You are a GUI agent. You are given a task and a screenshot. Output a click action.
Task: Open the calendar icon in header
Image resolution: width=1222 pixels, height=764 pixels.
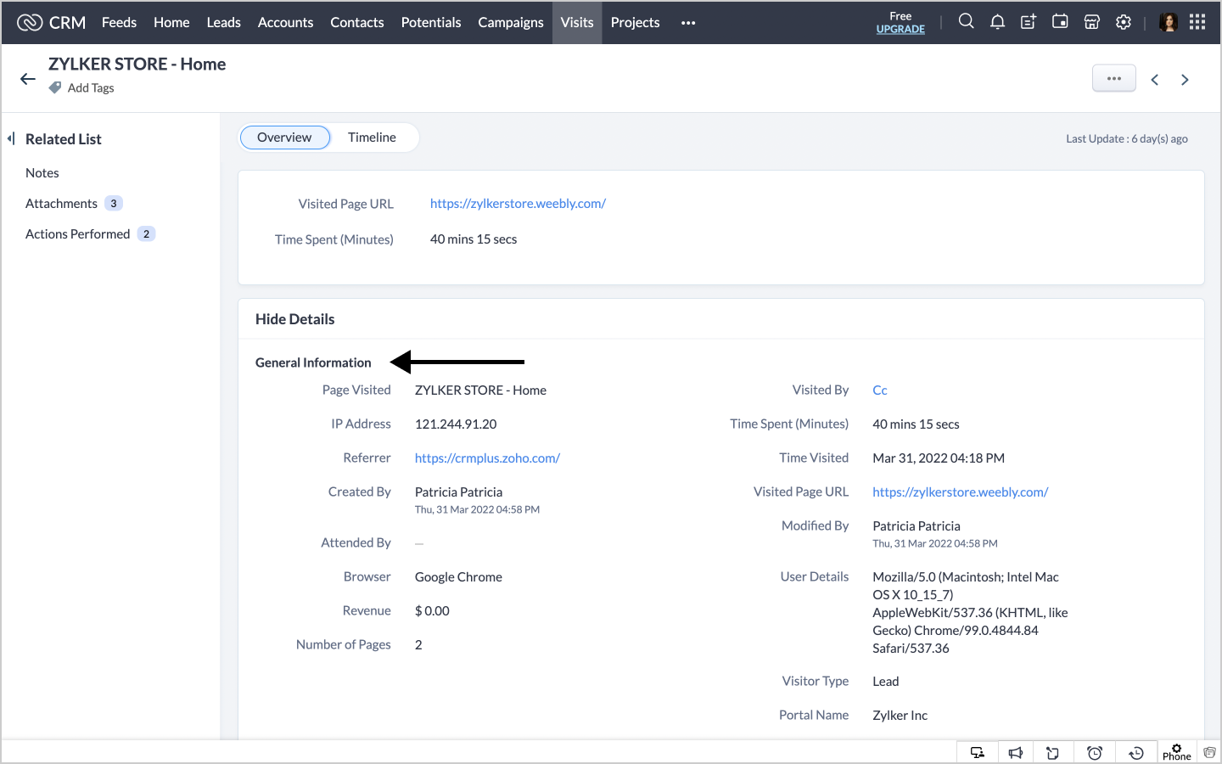coord(1060,22)
